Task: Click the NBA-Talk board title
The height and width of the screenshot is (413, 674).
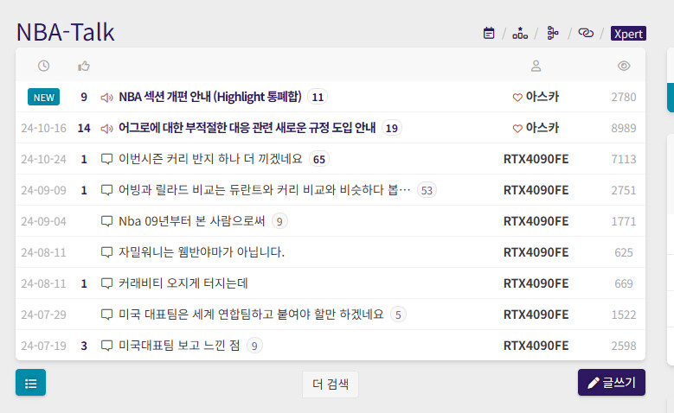Action: coord(66,32)
